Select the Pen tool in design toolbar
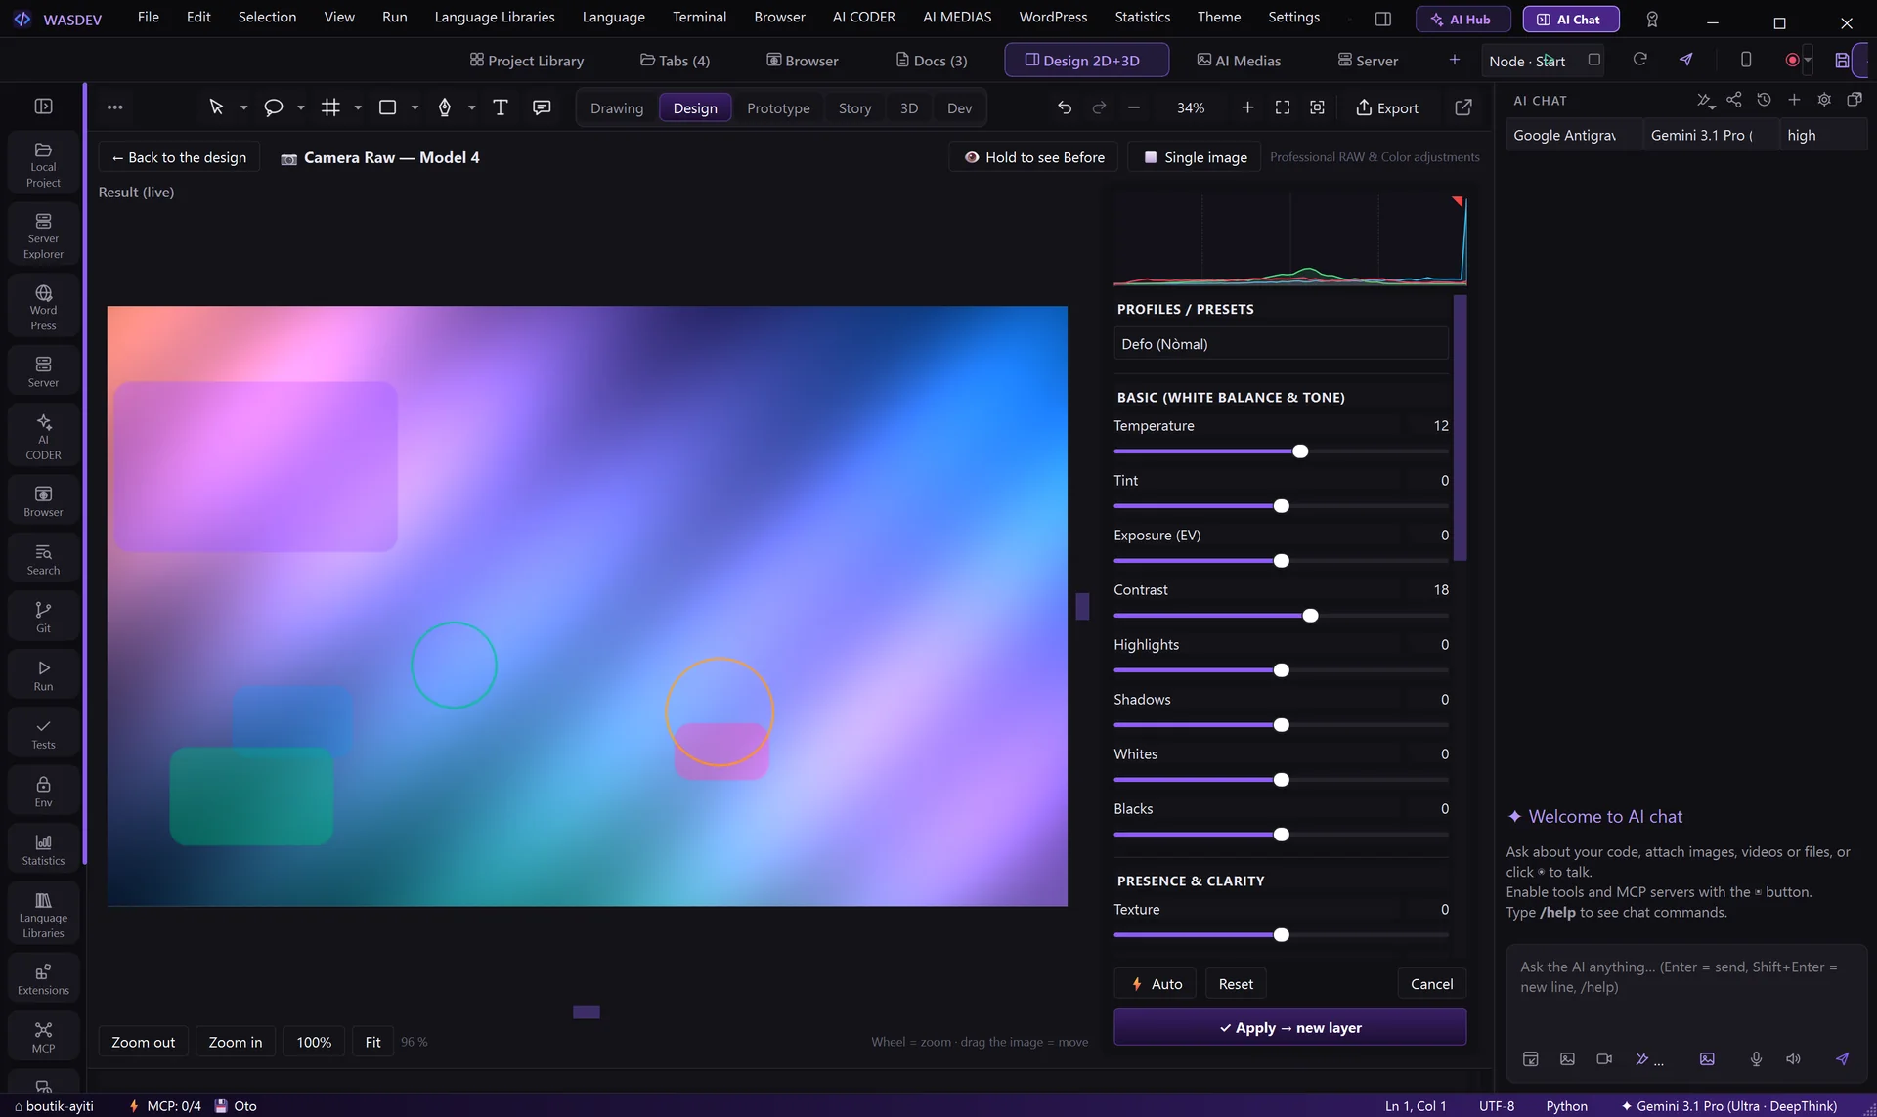 [x=445, y=107]
